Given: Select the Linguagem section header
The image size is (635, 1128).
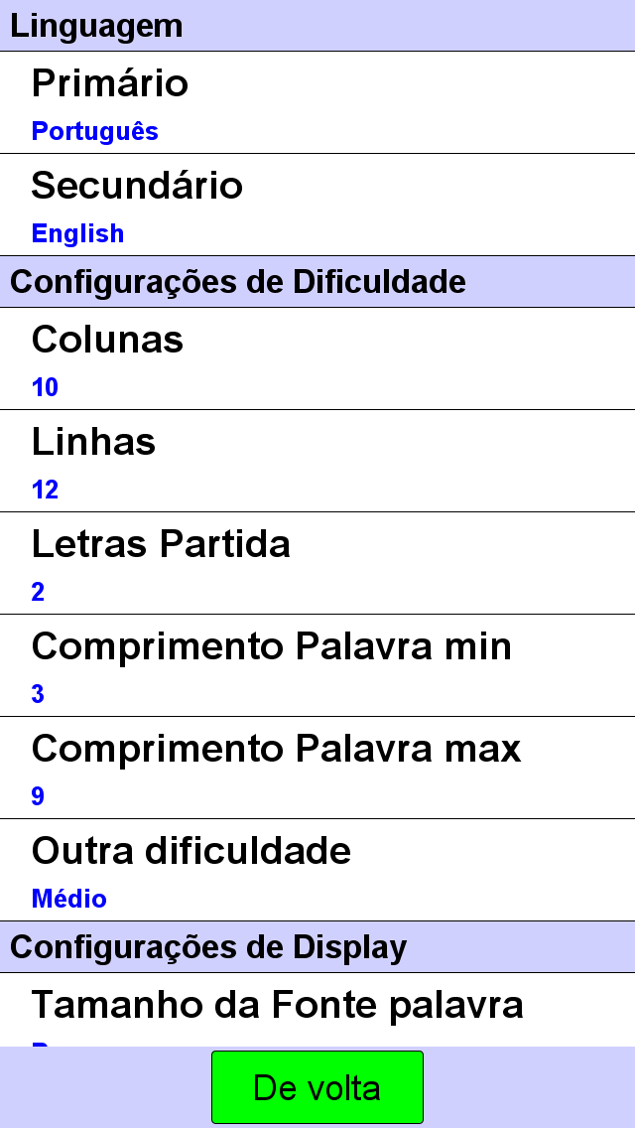Looking at the screenshot, I should 317,25.
